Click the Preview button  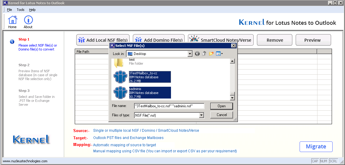pos(313,40)
